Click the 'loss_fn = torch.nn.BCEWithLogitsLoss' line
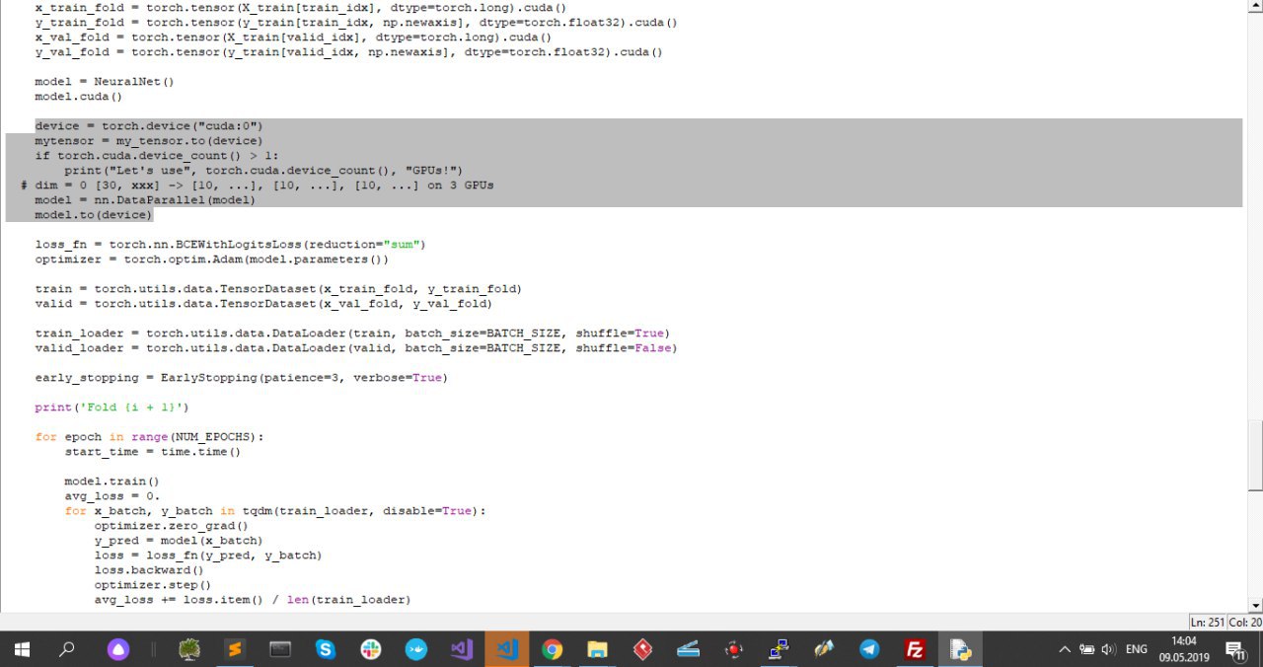 tap(231, 245)
